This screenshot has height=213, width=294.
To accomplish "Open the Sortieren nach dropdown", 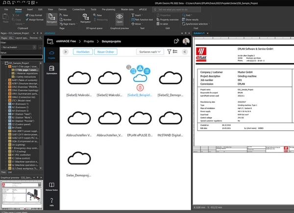I will point(150,52).
